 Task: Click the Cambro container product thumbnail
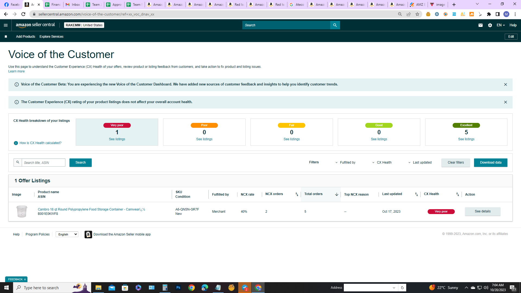(x=22, y=212)
